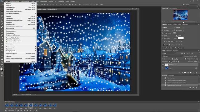Open the text color swatch in Character panel
The width and height of the screenshot is (200, 112).
click(x=181, y=38)
